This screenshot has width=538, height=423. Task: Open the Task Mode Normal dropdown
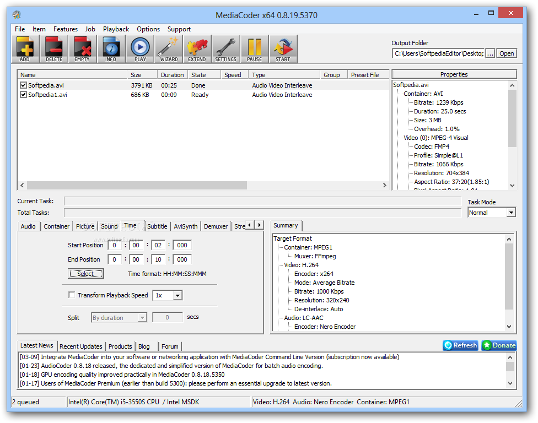tap(511, 213)
